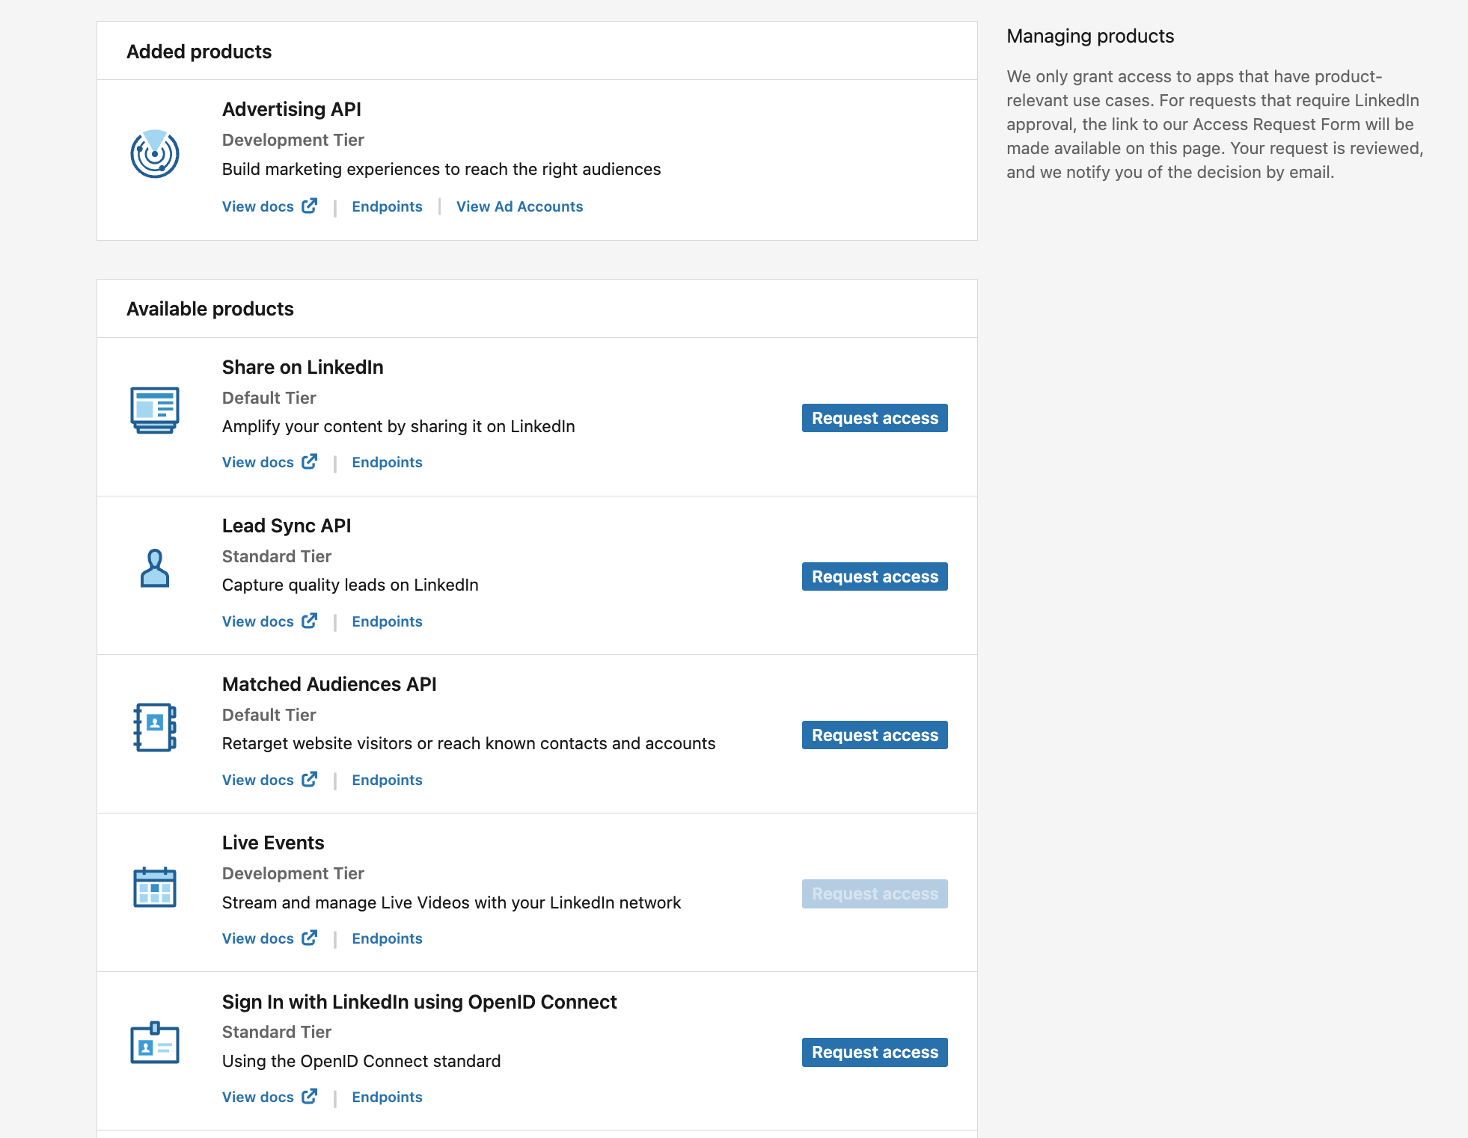This screenshot has width=1468, height=1138.
Task: Open View Ad Accounts link
Action: [x=519, y=206]
